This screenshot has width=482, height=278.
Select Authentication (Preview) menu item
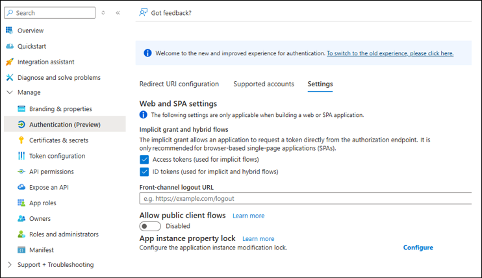[x=65, y=124]
